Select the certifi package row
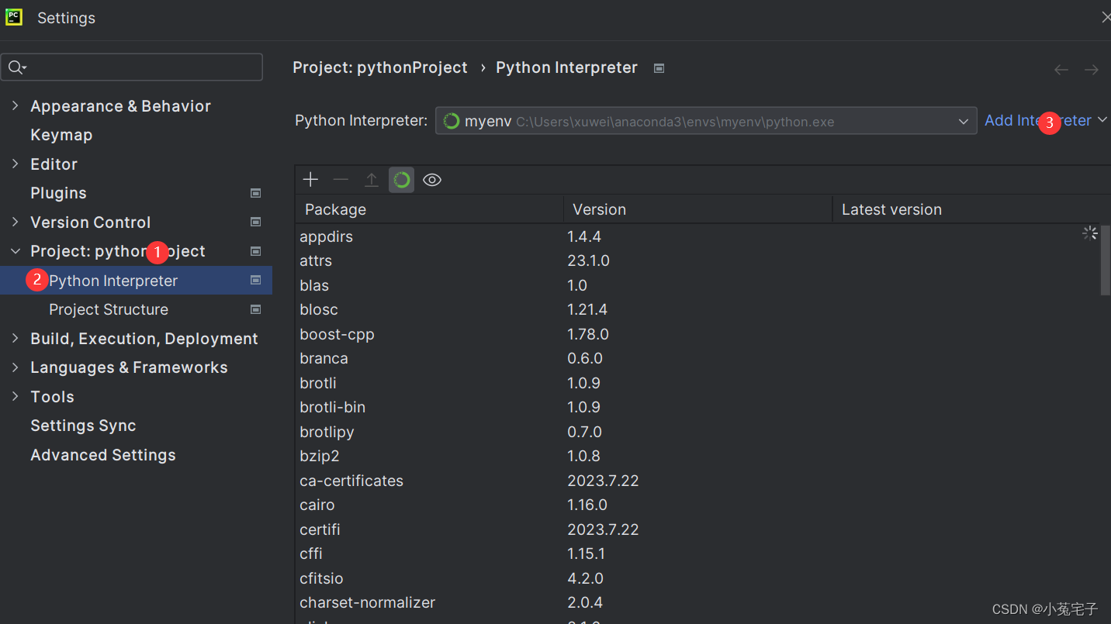 (698, 529)
